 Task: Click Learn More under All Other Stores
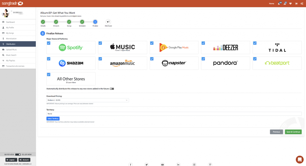(71, 83)
